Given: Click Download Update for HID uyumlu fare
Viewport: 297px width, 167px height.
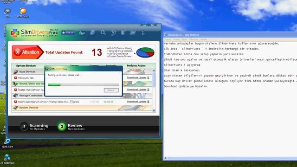Looking at the screenshot, I should (136, 77).
